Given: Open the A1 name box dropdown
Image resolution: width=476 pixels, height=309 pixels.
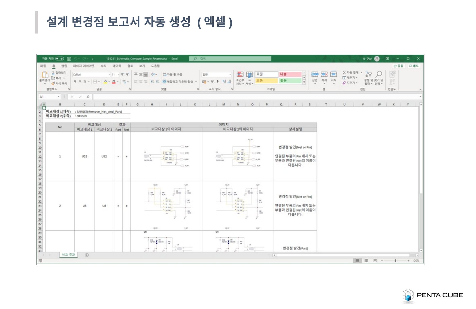Looking at the screenshot, I should pyautogui.click(x=59, y=97).
